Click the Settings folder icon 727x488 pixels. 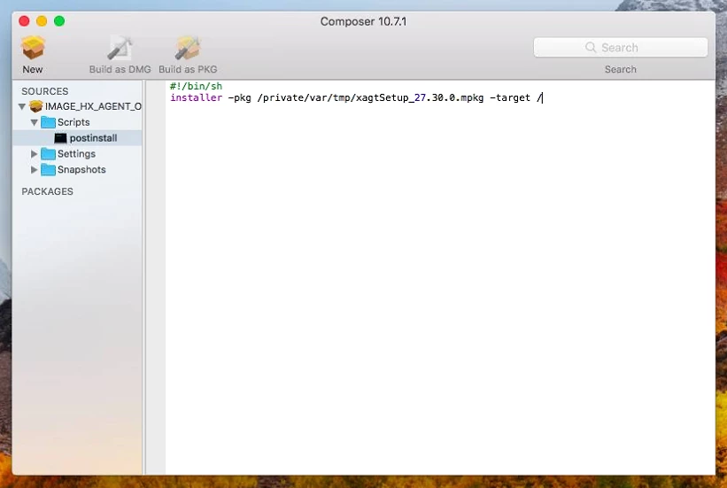pyautogui.click(x=48, y=154)
